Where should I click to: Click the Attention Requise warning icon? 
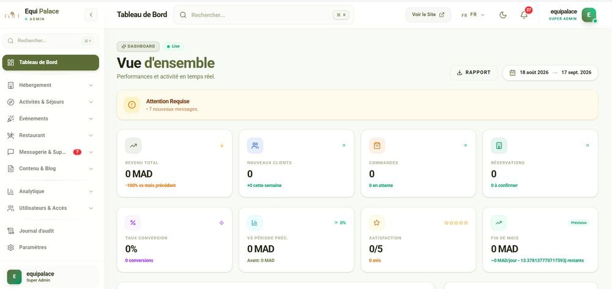click(132, 104)
